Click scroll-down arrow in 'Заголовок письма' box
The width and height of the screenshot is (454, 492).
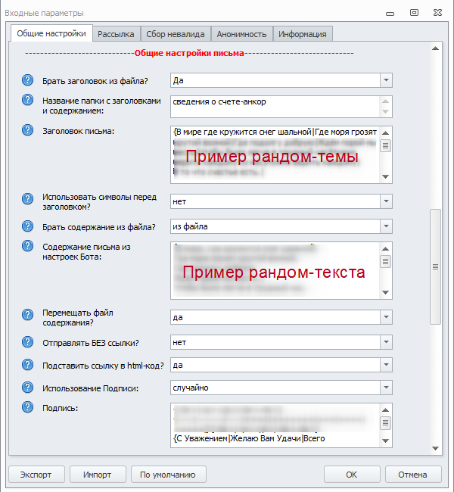386,176
